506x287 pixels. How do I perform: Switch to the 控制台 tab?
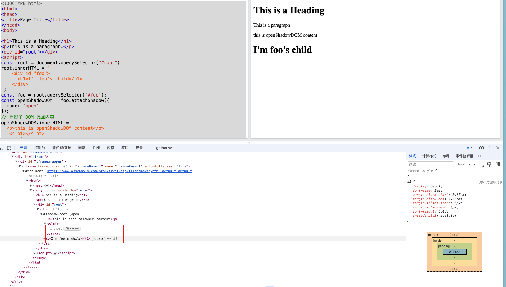(x=39, y=148)
